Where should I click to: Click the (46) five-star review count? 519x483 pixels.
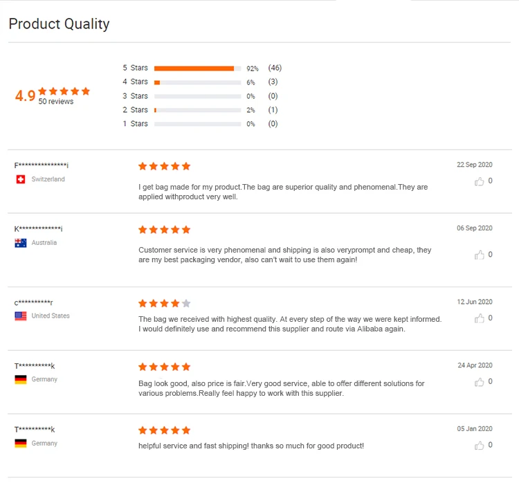pyautogui.click(x=275, y=68)
